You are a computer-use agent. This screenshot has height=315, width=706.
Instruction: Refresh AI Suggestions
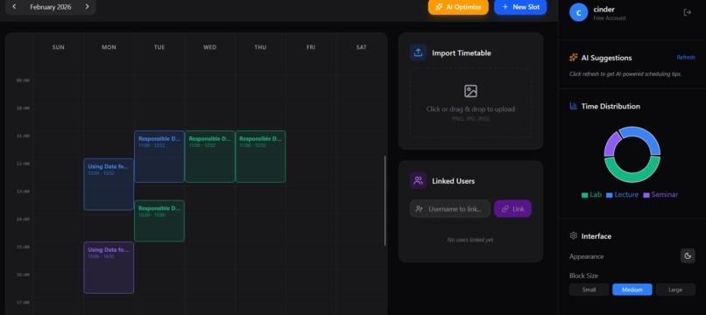pos(686,58)
